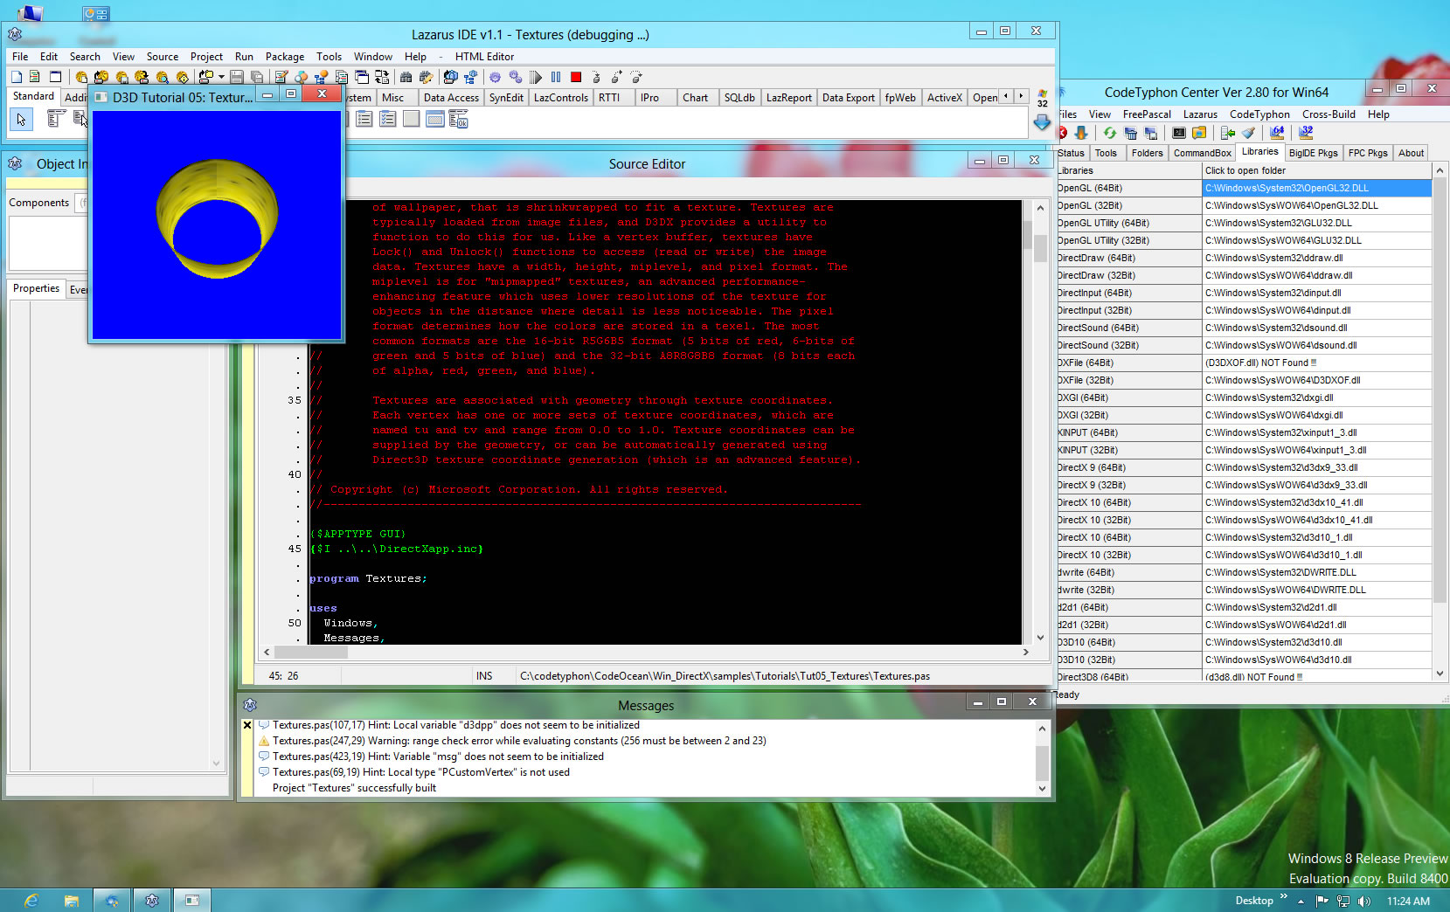The width and height of the screenshot is (1450, 912).
Task: Switch to the FPC Pkgs tab in CodeTyphon
Action: tap(1368, 153)
